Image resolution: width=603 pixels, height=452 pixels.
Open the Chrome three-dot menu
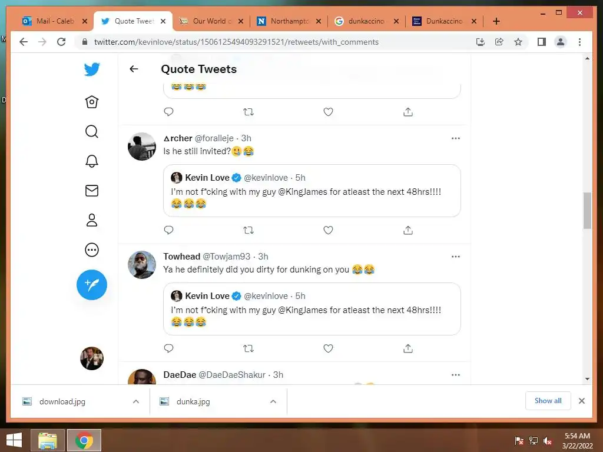(x=579, y=42)
